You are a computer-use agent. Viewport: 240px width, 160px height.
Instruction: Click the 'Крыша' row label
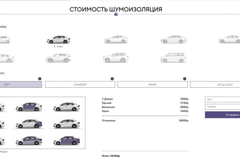point(107,103)
